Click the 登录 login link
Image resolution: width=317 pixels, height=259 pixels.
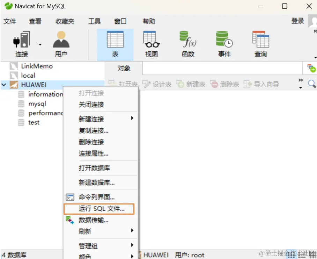[297, 21]
